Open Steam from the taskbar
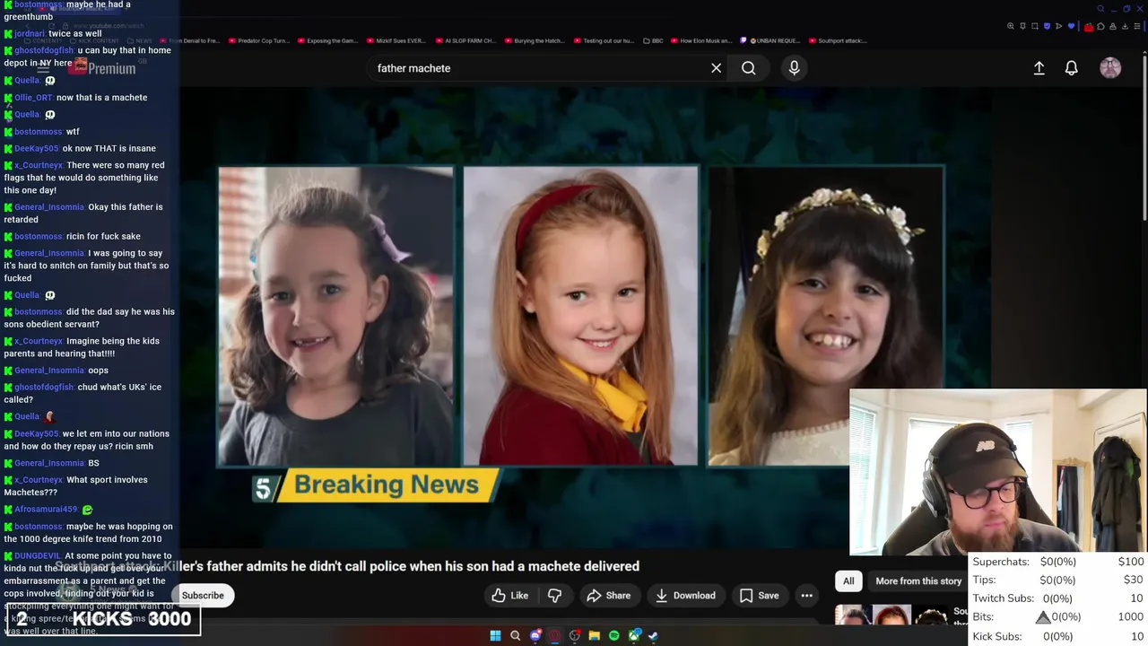 point(653,635)
